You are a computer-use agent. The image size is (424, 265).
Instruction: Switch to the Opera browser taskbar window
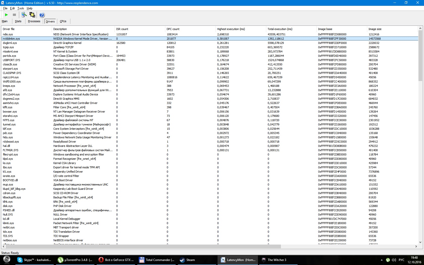click(116, 260)
